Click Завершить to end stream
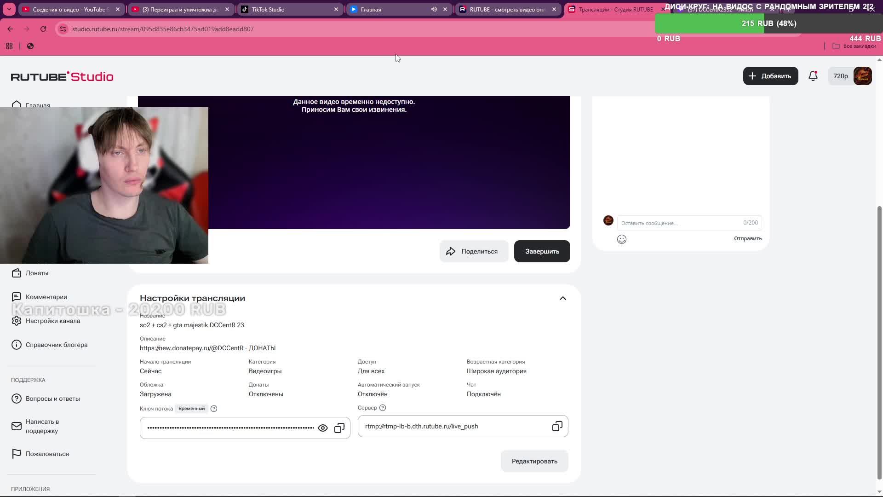The image size is (883, 497). coord(542,251)
